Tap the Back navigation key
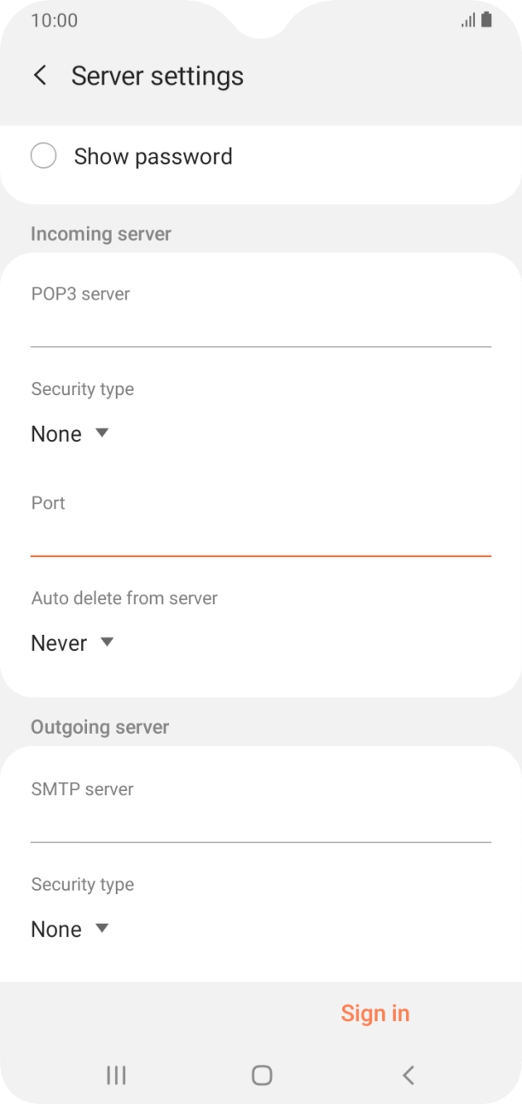Screen dimensions: 522x1104 coord(408,1075)
